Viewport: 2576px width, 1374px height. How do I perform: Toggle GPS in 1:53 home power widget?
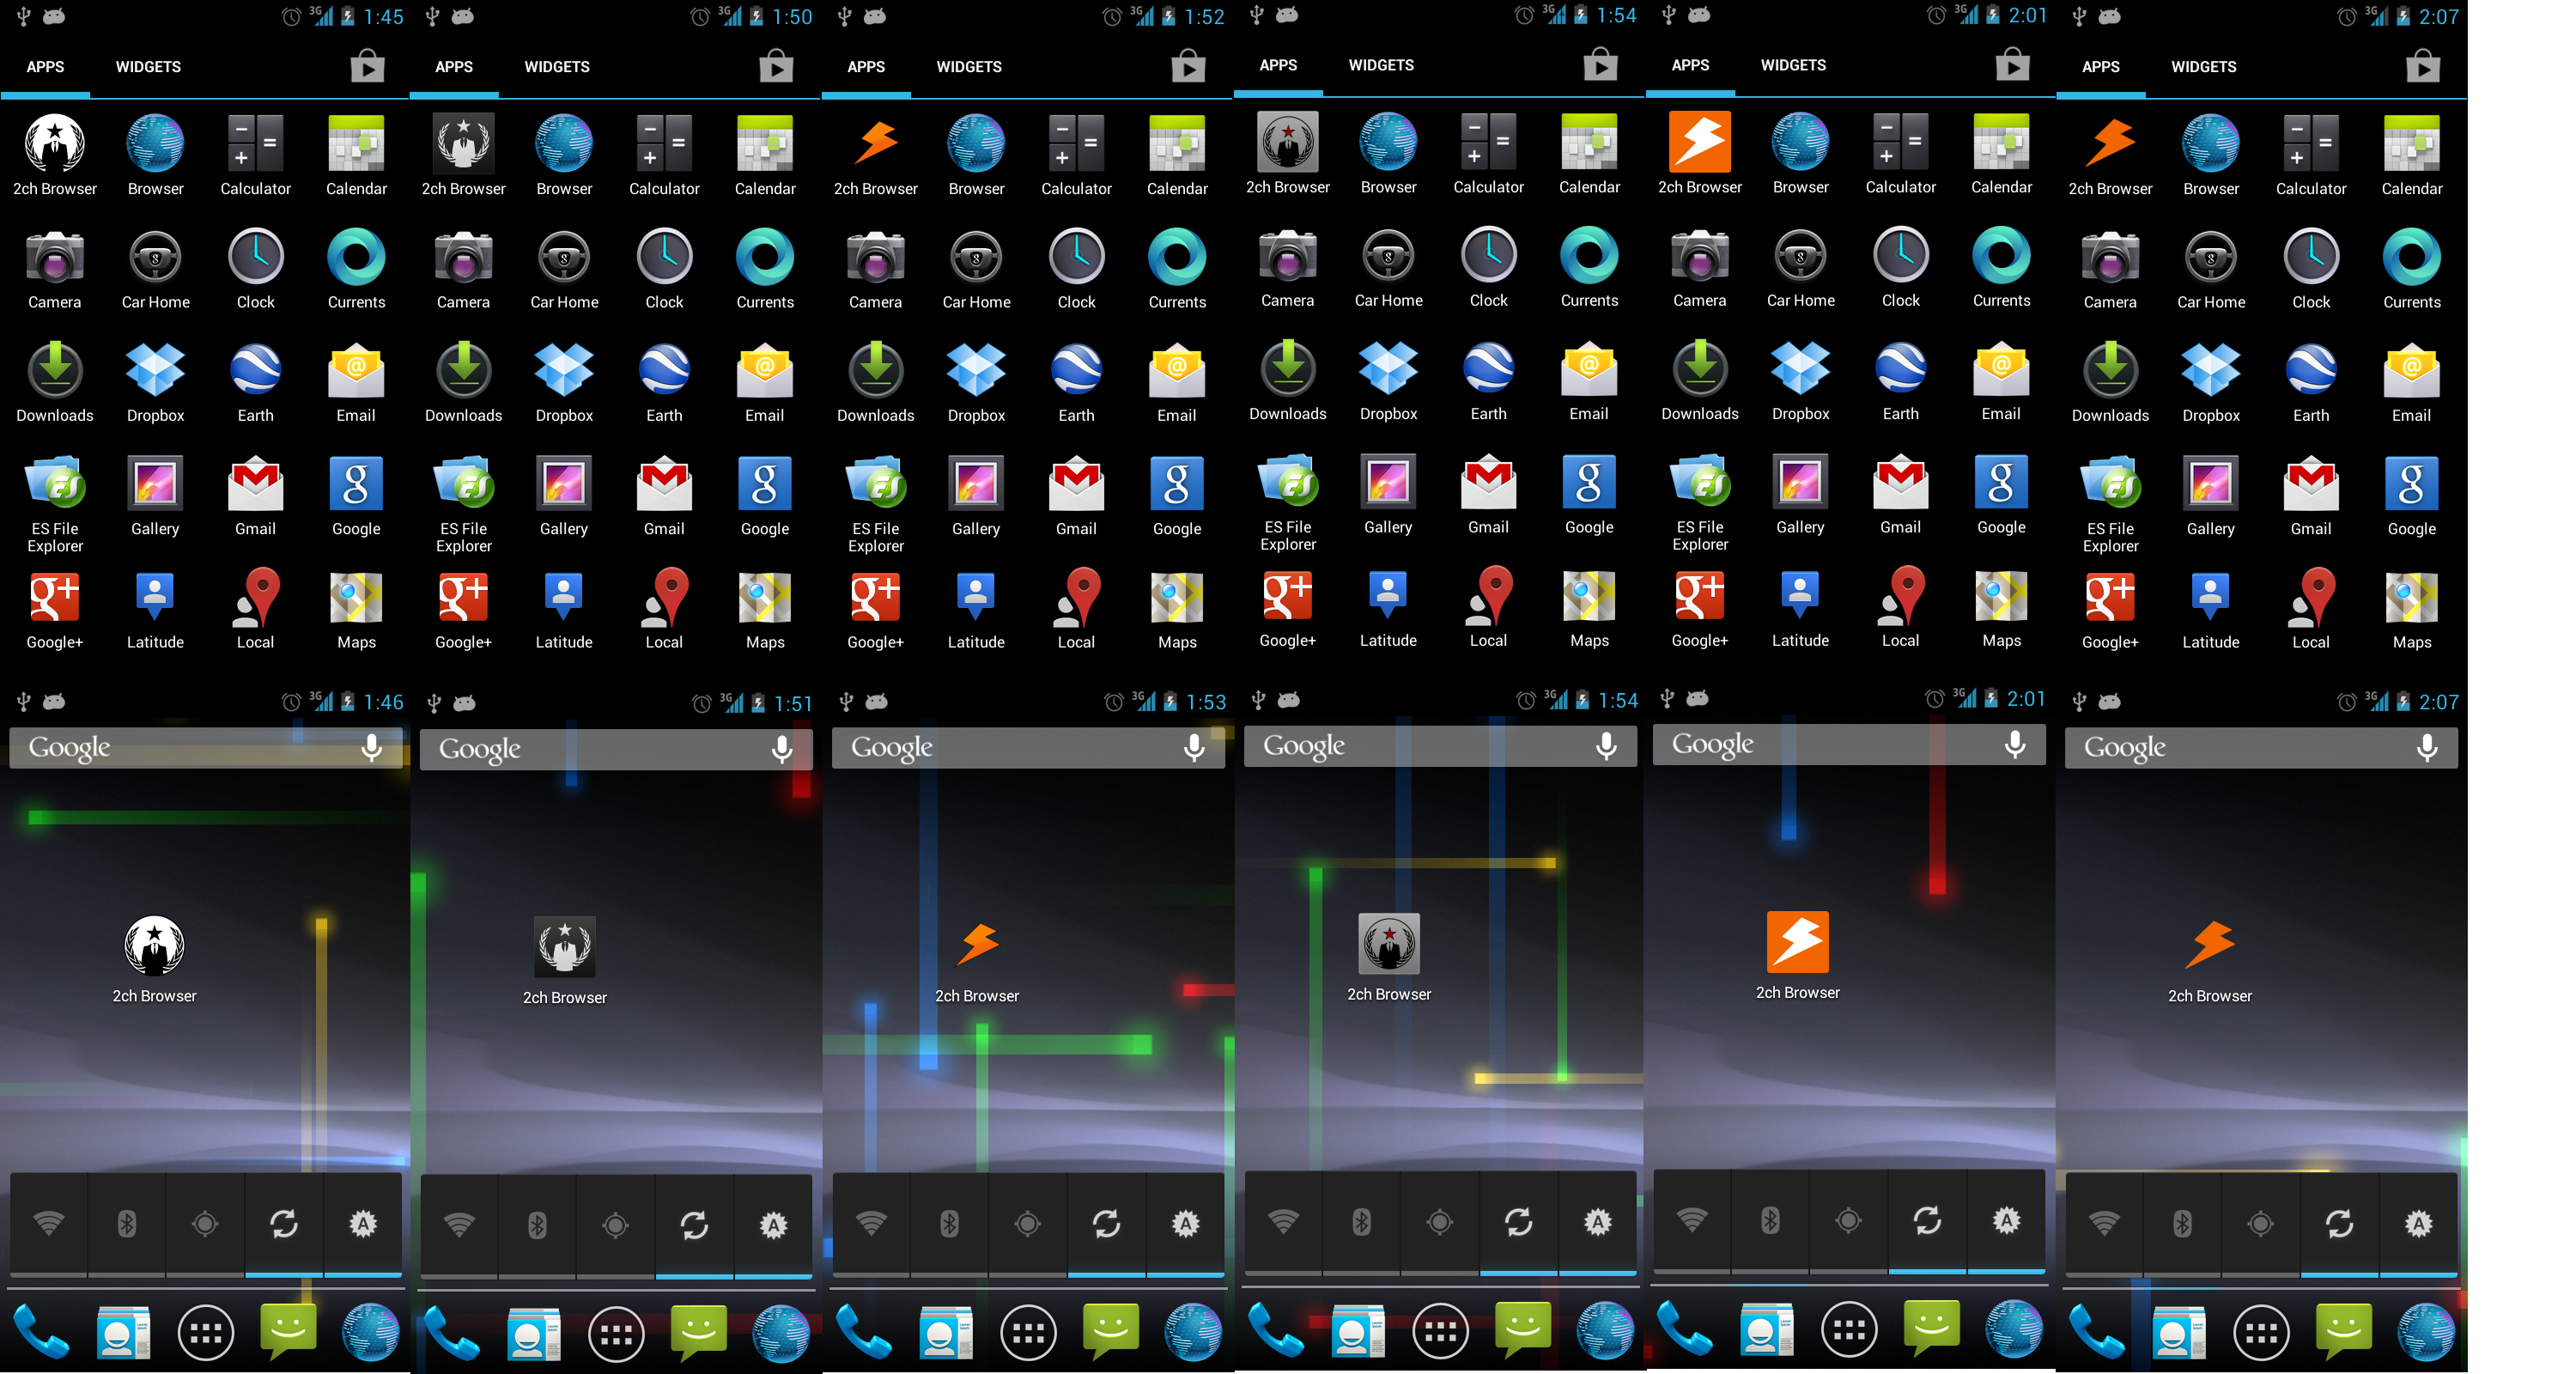(x=1027, y=1224)
